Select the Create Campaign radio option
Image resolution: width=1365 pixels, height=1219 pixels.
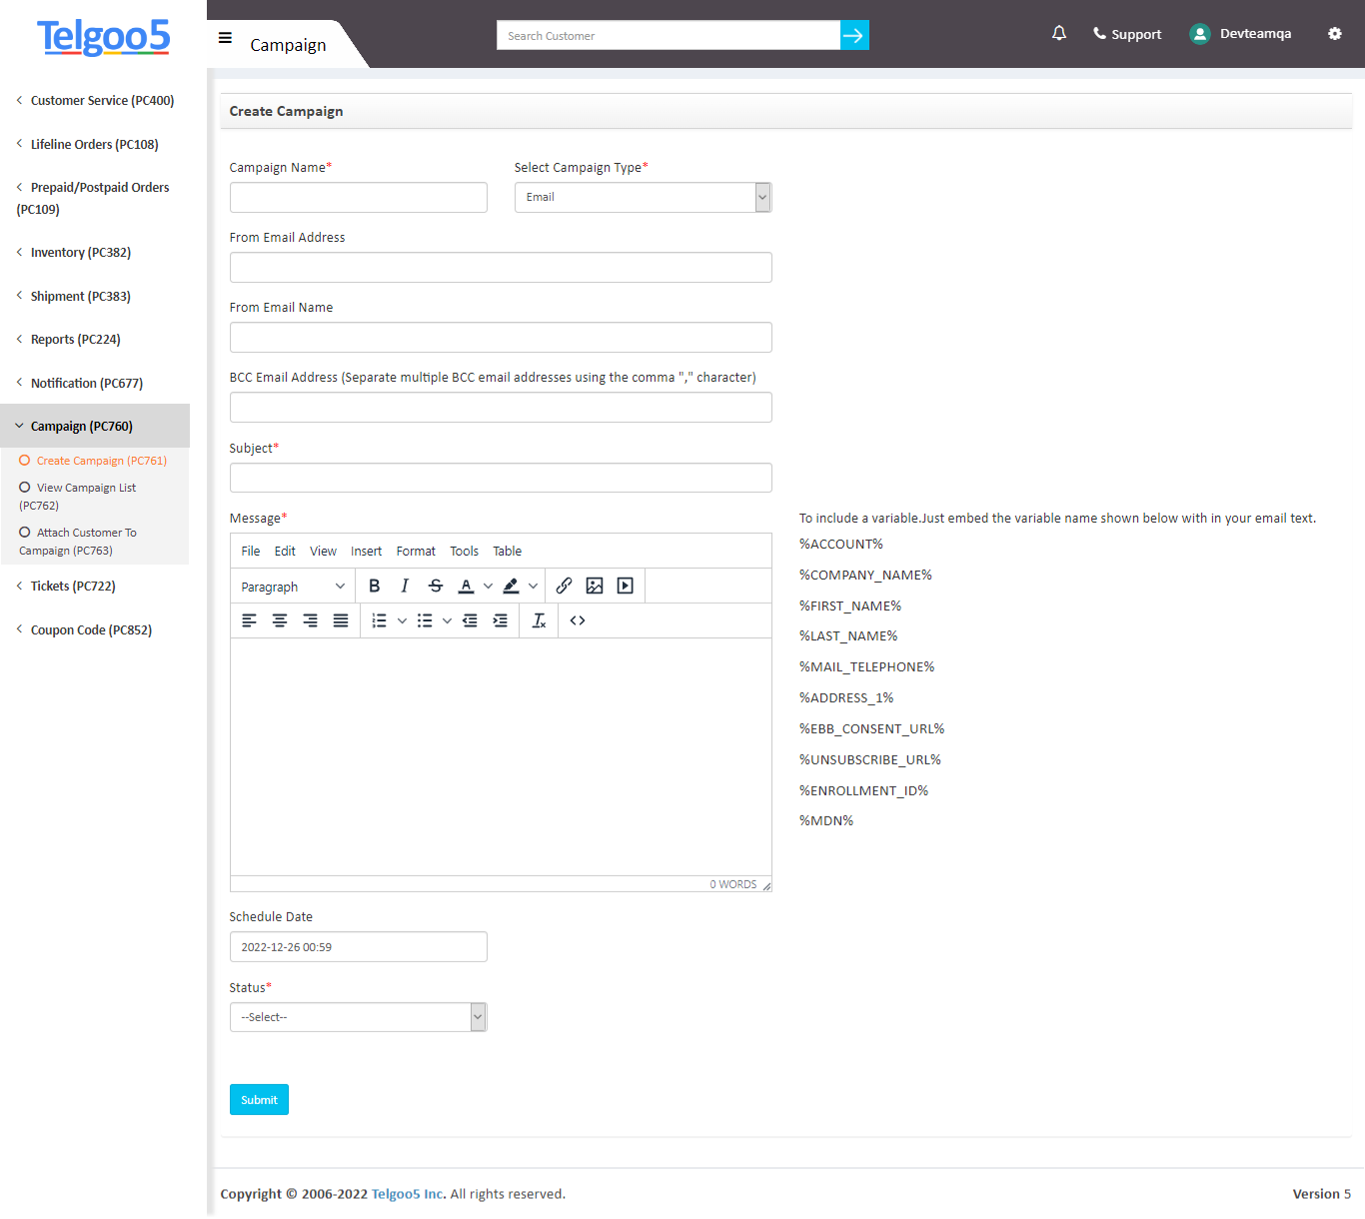coord(24,460)
